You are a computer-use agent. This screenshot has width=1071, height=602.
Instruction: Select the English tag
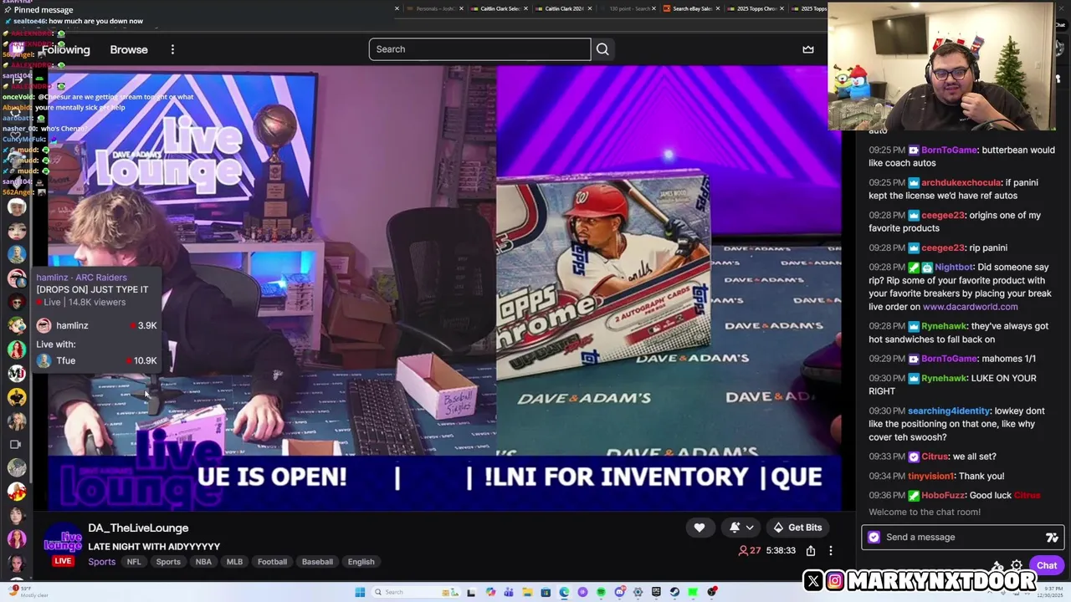(361, 562)
